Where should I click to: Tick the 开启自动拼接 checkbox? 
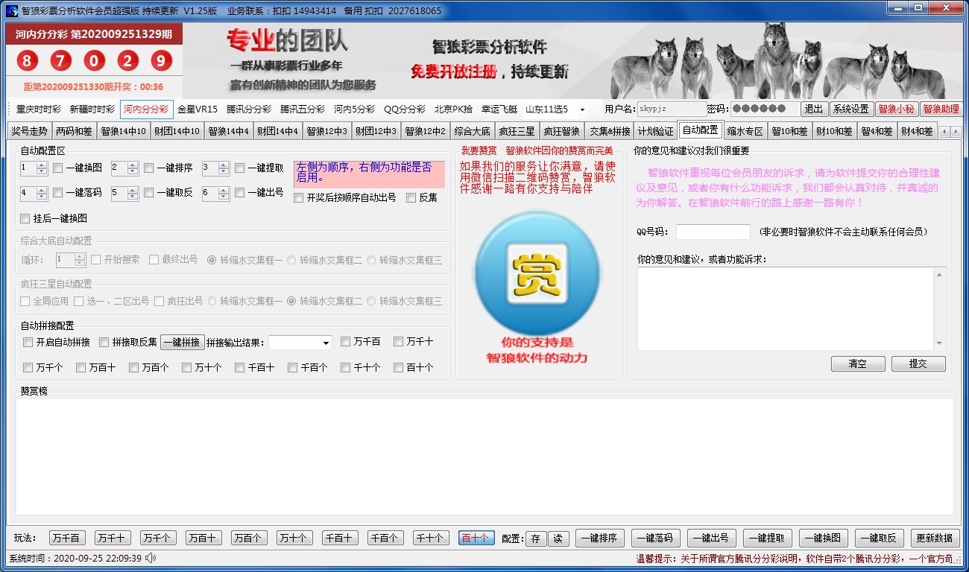pyautogui.click(x=28, y=343)
